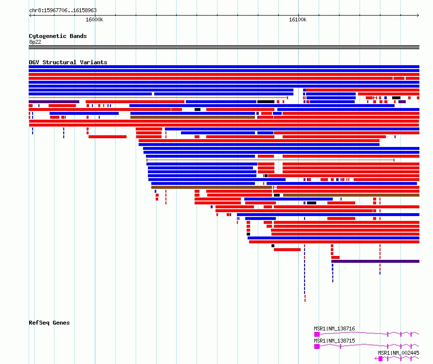Image resolution: width=433 pixels, height=364 pixels.
Task: Select the small red bar directly above the long purple bar
Action: coord(335,257)
